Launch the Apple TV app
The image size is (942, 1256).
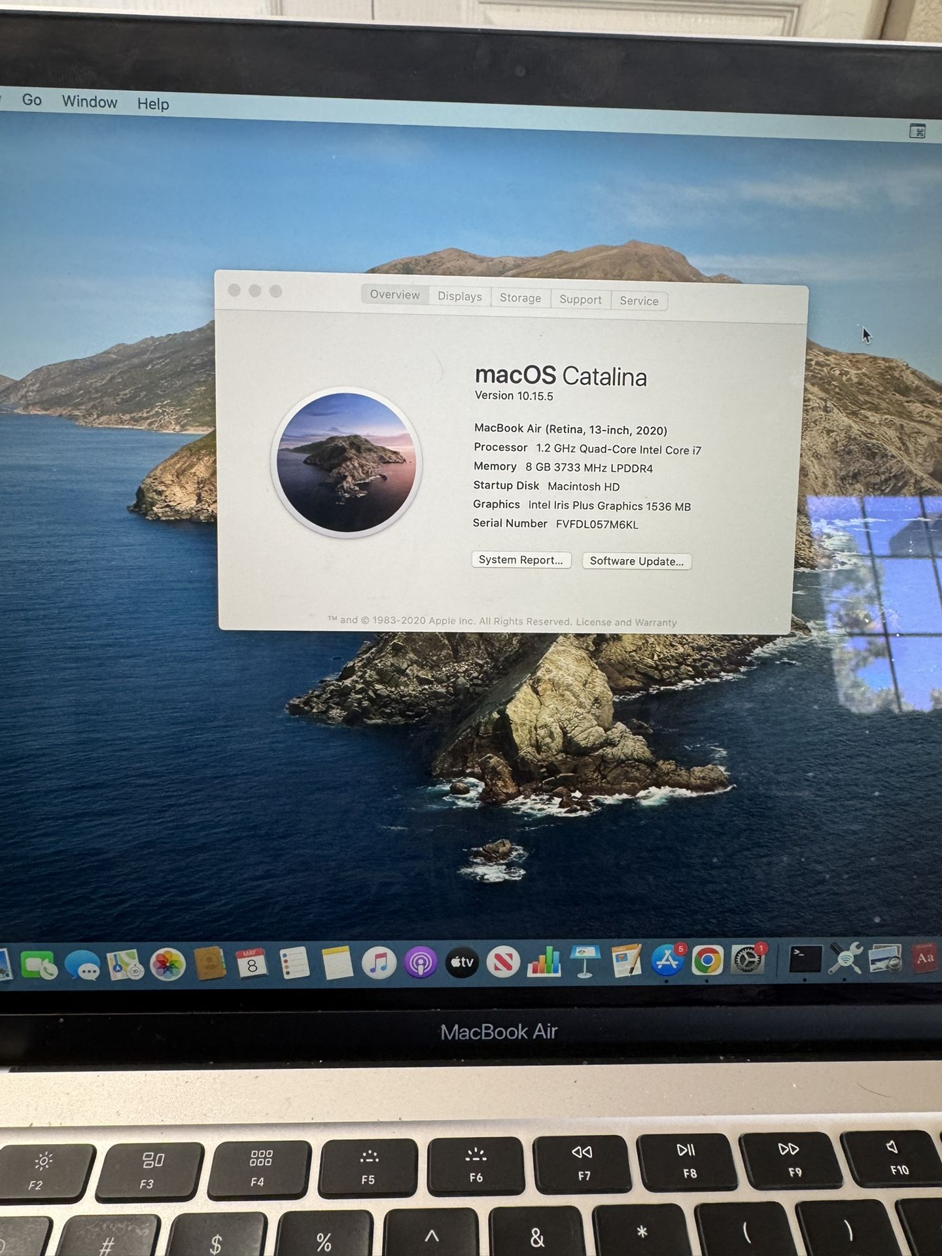point(462,962)
